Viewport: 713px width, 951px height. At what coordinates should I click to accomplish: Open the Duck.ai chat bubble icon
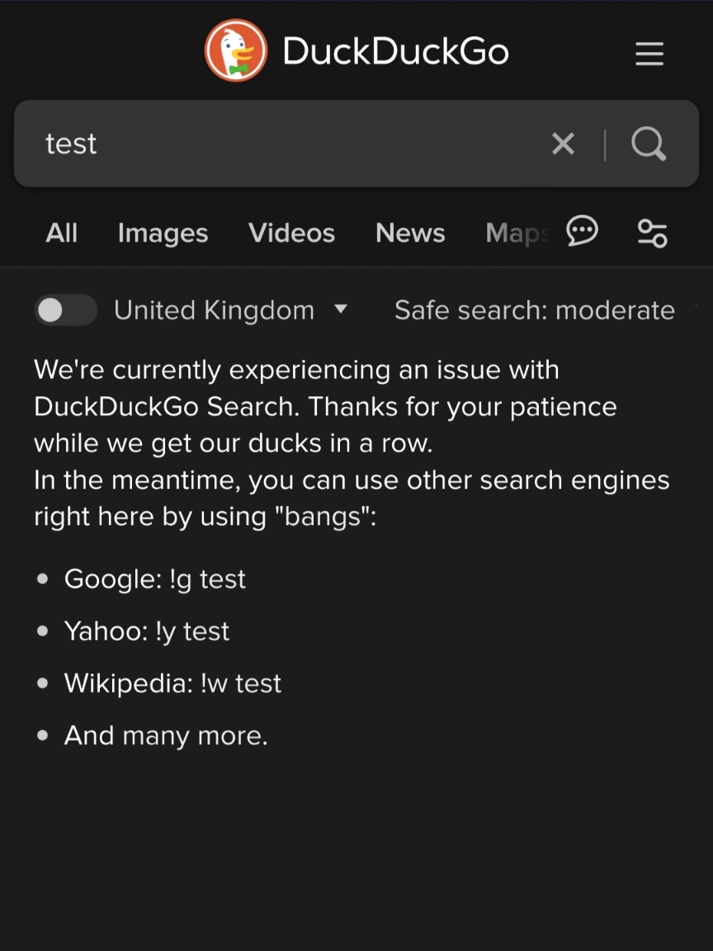click(x=583, y=232)
